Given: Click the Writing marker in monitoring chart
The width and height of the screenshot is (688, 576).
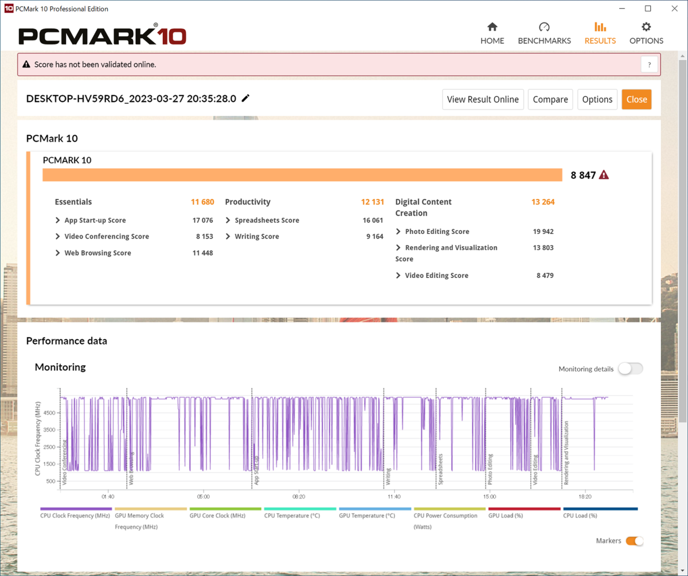Looking at the screenshot, I should (x=388, y=477).
